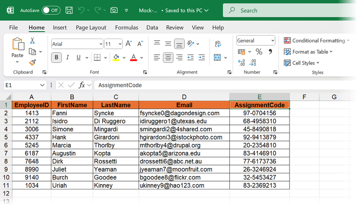
Task: Open the Page Layout tab
Action: pos(91,27)
